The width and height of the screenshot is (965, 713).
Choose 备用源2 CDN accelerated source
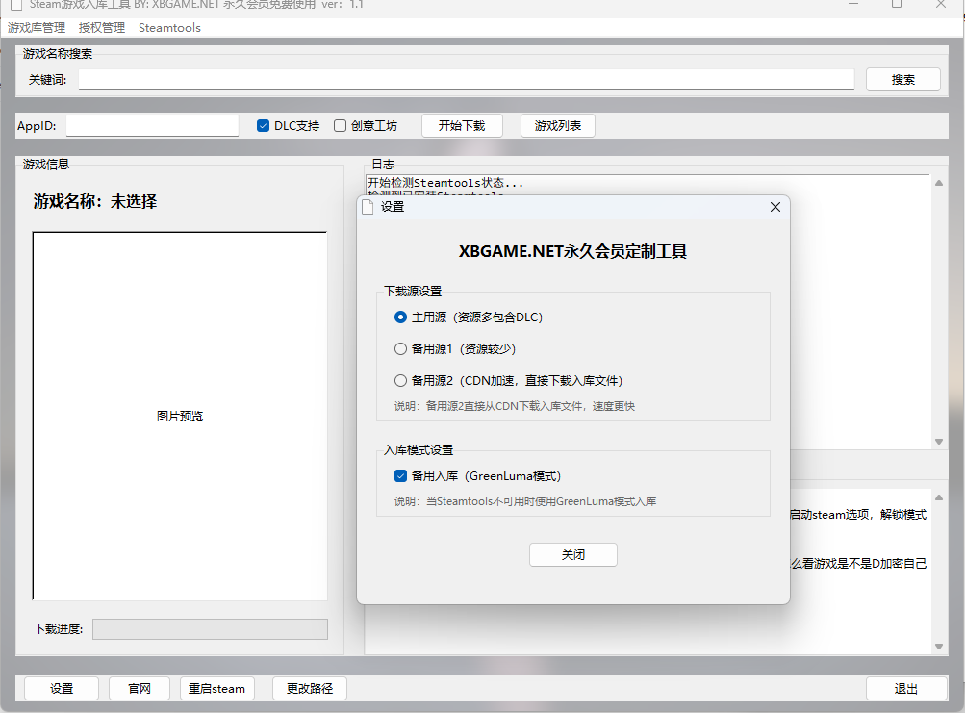[x=400, y=380]
